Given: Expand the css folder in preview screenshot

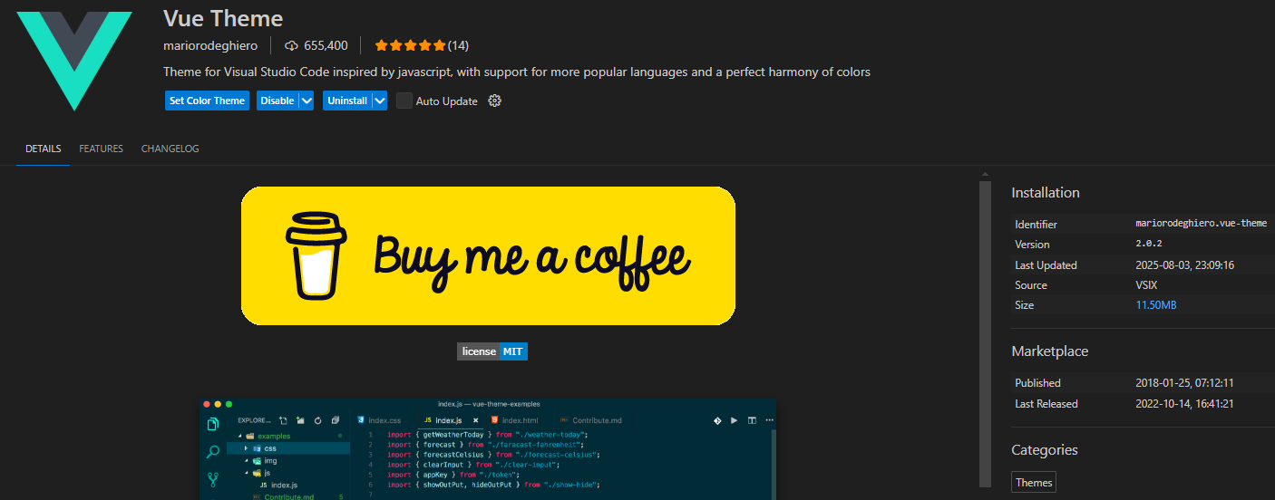Looking at the screenshot, I should tap(246, 448).
